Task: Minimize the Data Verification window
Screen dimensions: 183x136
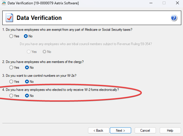Action: click(150, 3)
